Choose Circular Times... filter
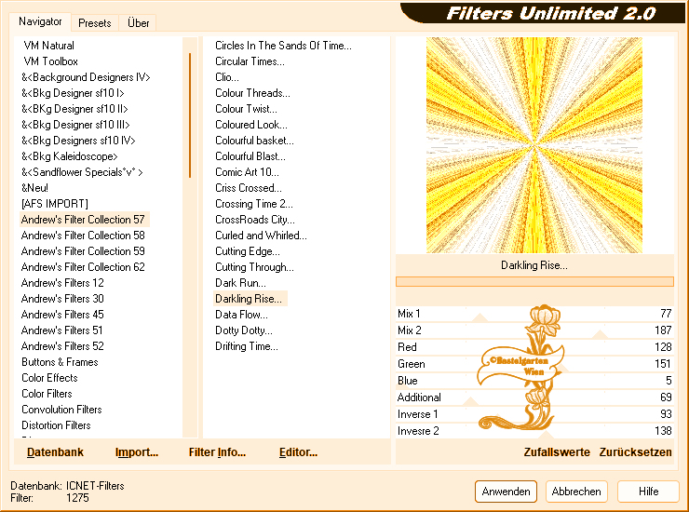 point(250,61)
